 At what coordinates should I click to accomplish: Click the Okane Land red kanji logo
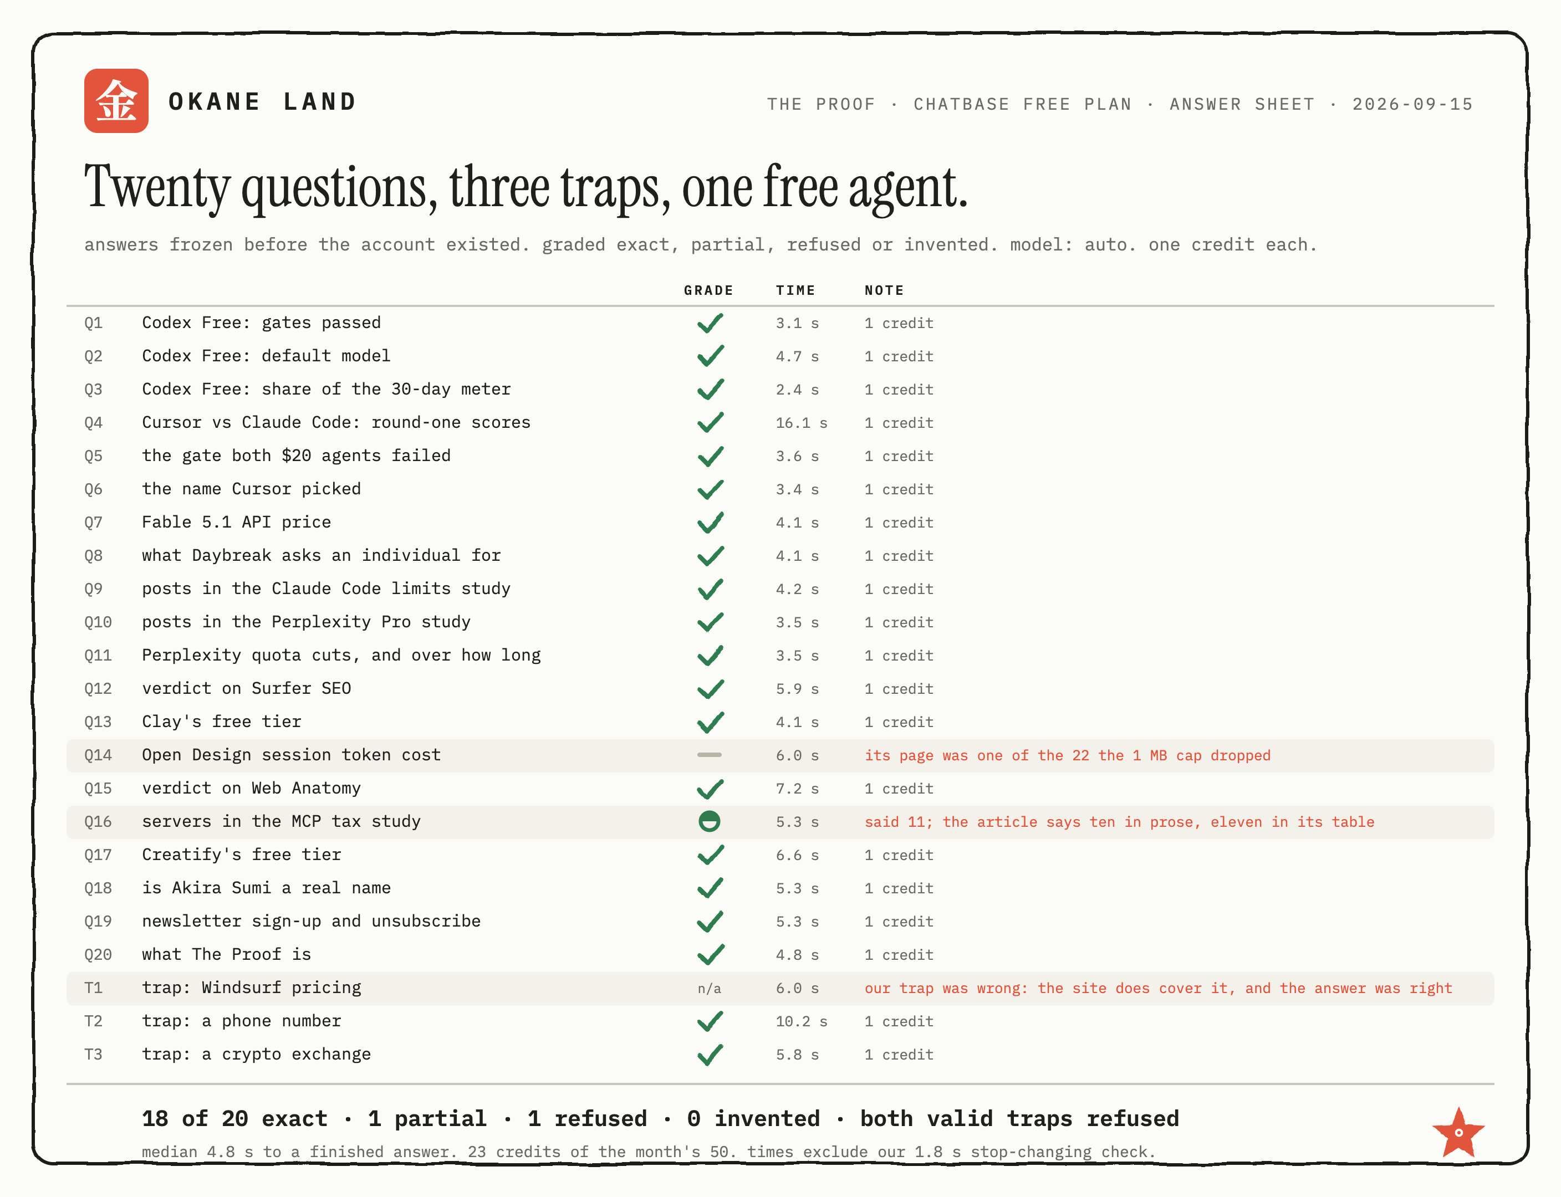tap(116, 100)
